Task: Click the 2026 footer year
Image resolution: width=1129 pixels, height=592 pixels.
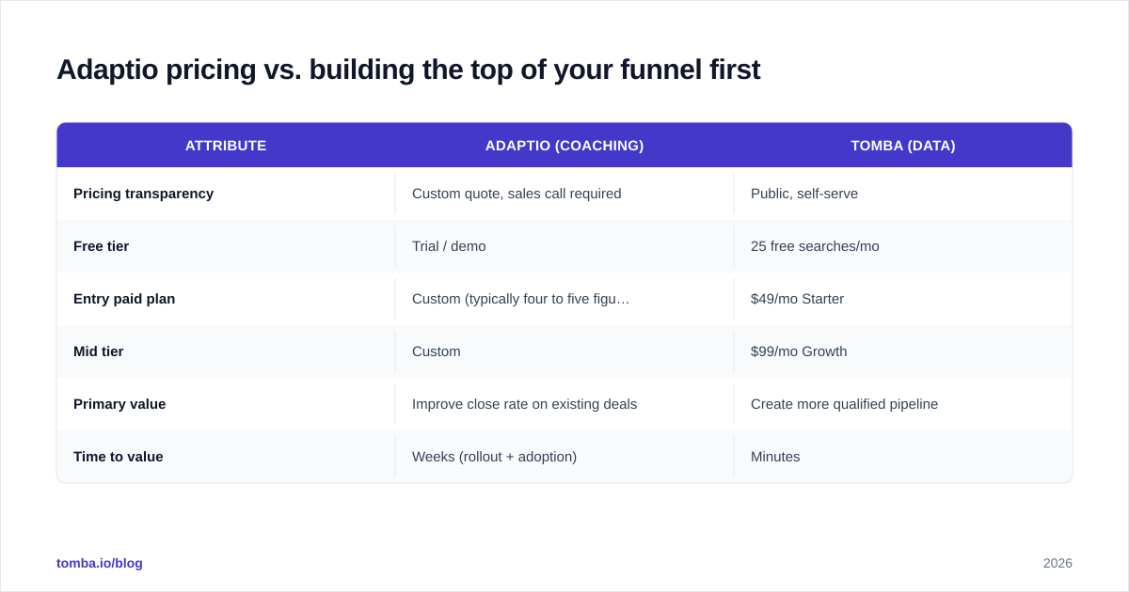Action: (x=1057, y=563)
